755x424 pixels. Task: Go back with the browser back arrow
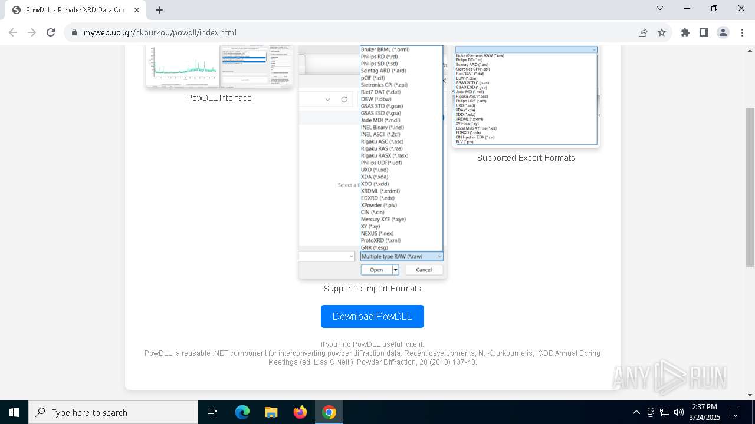(13, 32)
